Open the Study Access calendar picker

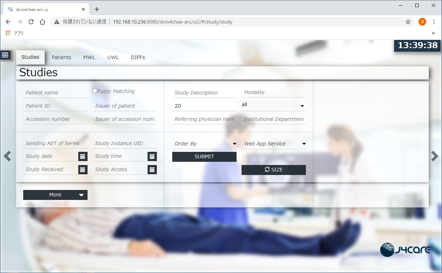coord(152,170)
